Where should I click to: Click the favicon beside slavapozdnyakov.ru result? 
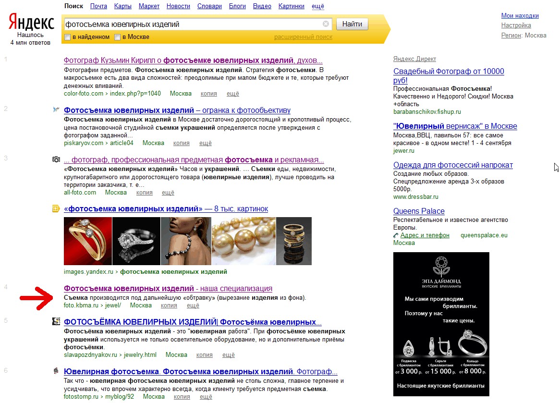(x=56, y=321)
